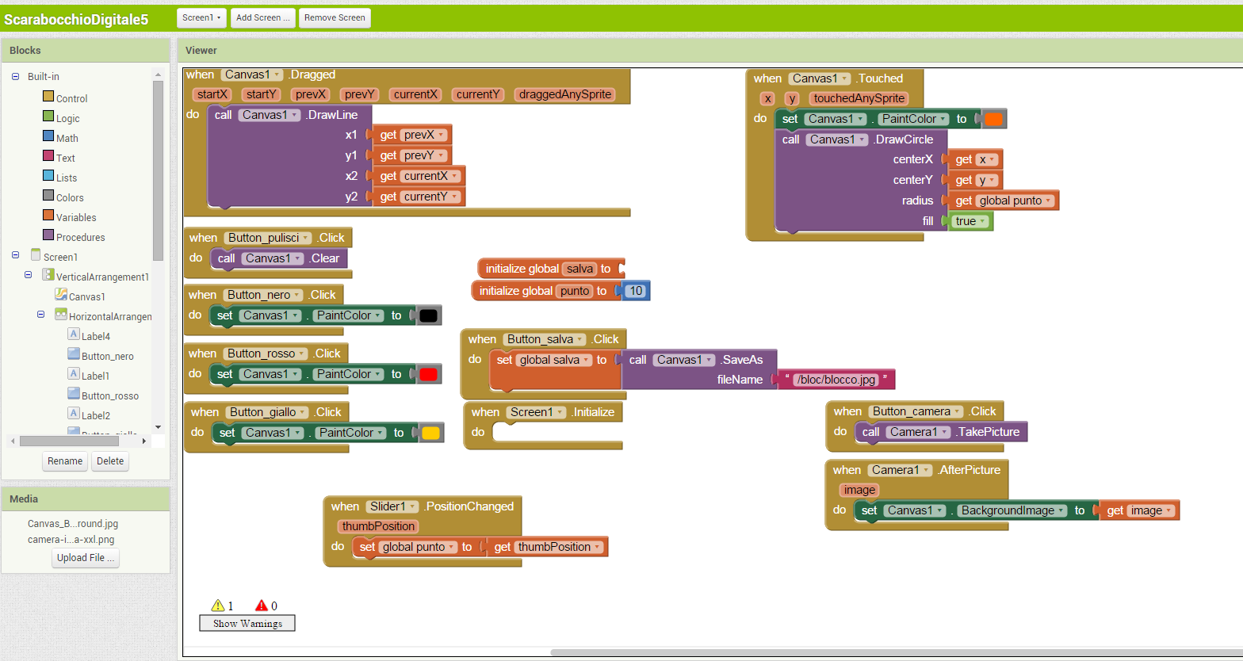This screenshot has height=661, width=1243.
Task: Collapse the Built-in tree node
Action: (16, 77)
